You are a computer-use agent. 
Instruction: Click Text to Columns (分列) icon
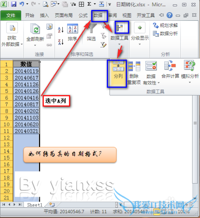(x=118, y=66)
